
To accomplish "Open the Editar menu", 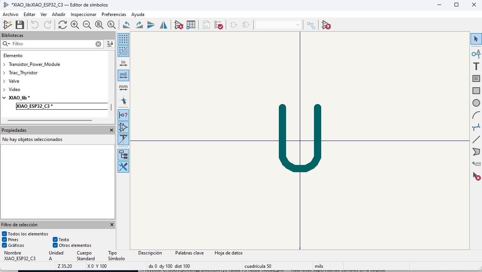I will [29, 14].
